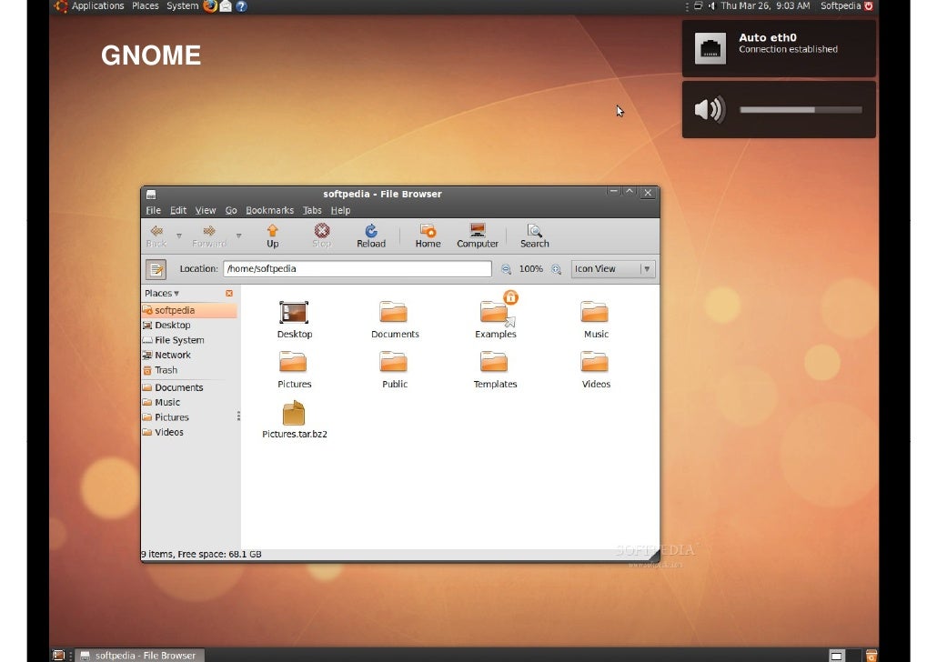Open Home folder from toolbar

pos(428,236)
